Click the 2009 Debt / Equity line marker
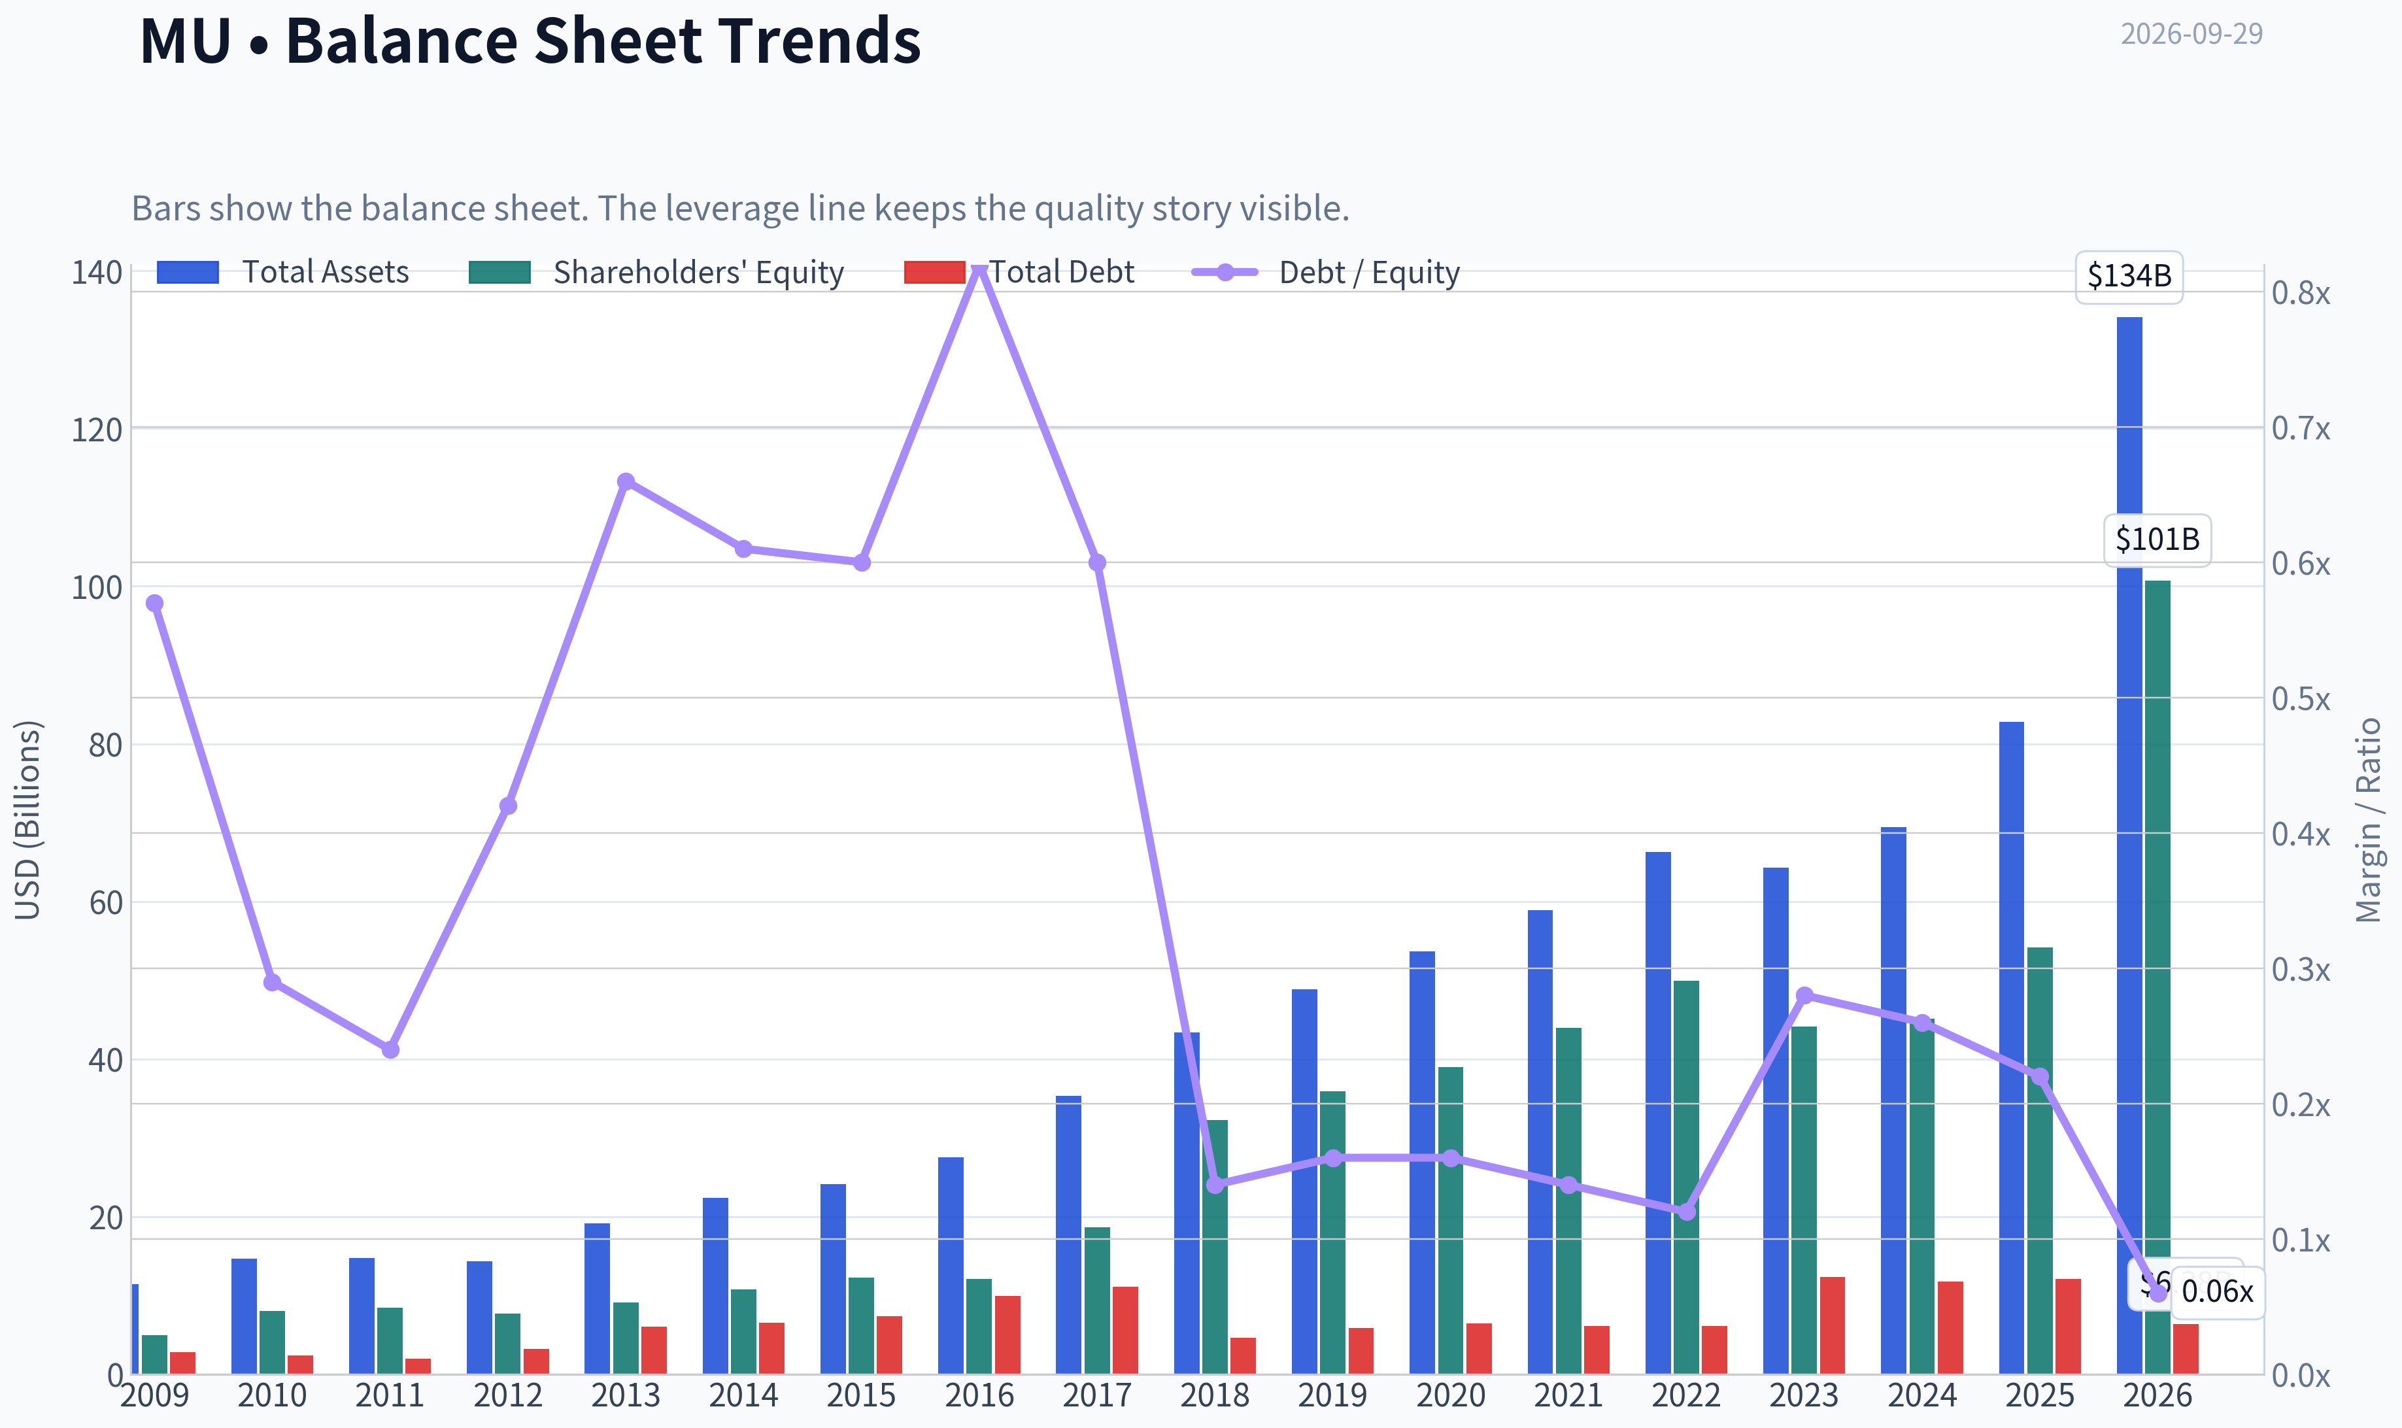The width and height of the screenshot is (2402, 1428). (x=155, y=603)
